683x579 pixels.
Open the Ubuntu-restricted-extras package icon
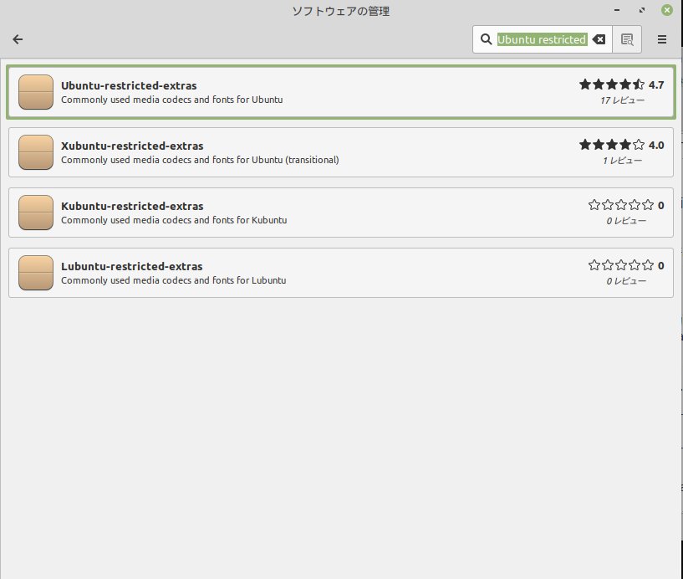tap(36, 92)
